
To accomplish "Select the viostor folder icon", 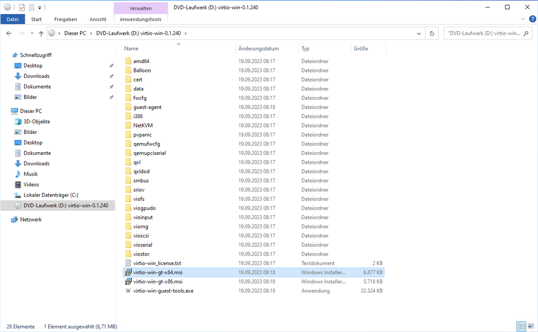I will point(128,254).
